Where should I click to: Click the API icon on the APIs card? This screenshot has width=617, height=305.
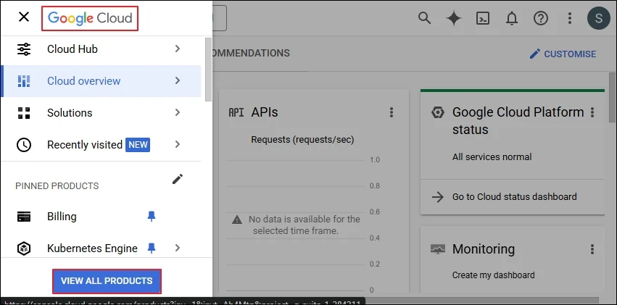[x=236, y=112]
